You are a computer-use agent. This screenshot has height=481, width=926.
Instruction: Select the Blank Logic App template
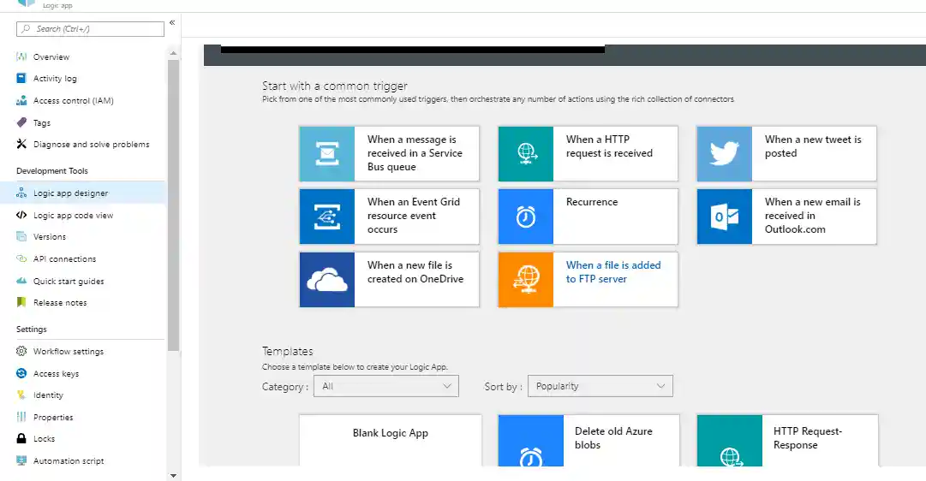[391, 434]
